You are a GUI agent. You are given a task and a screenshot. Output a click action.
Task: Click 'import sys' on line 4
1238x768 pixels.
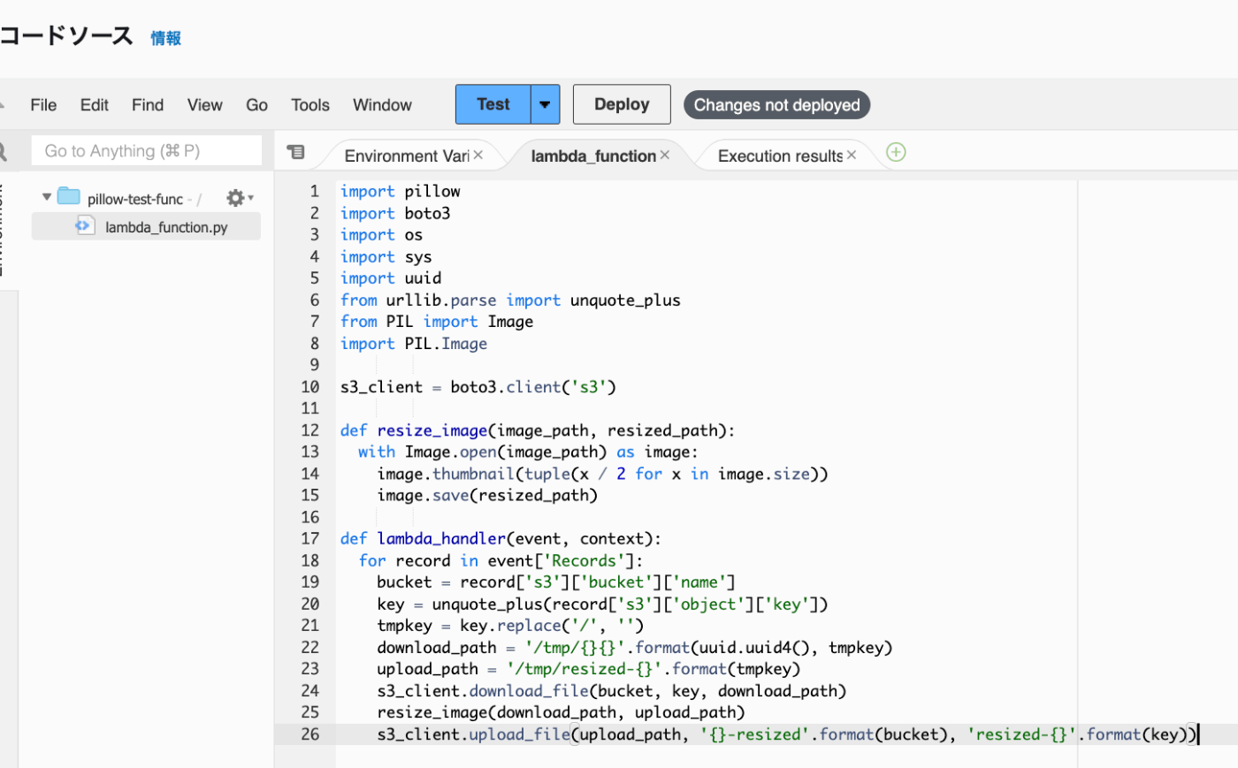(x=386, y=256)
